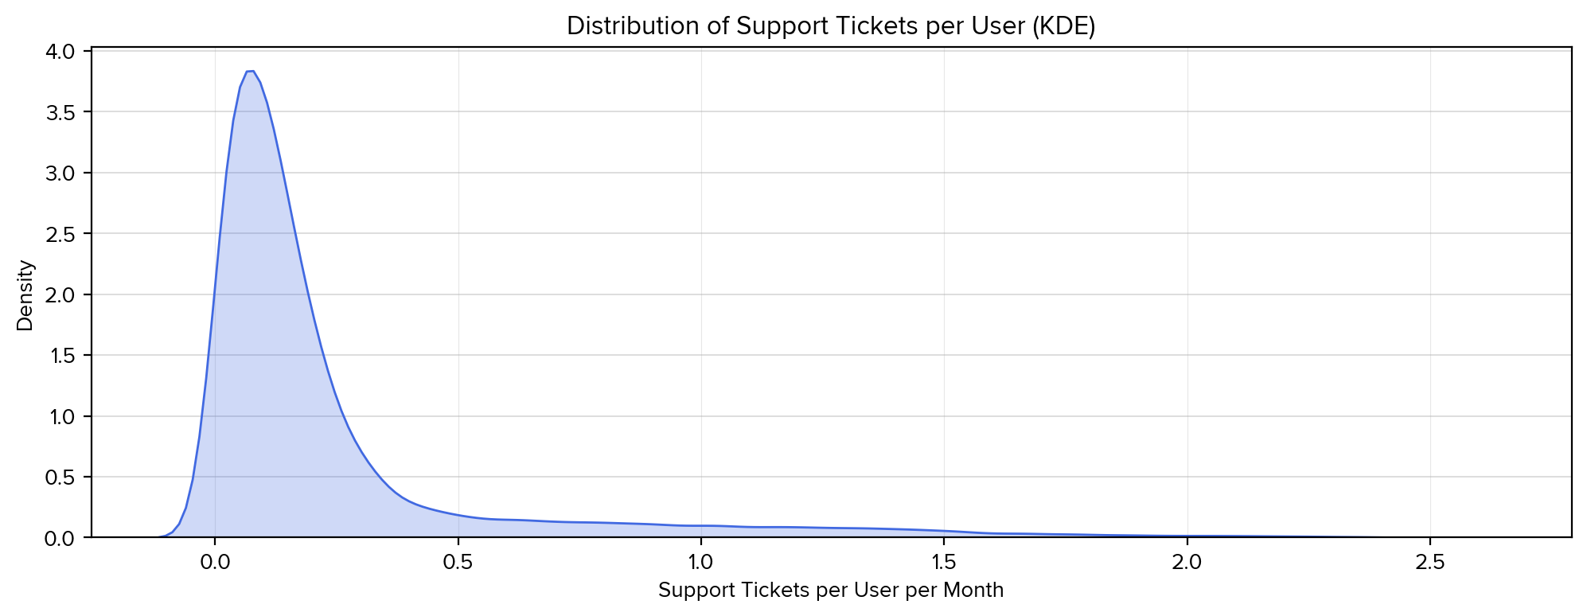
Task: Select the y-axis tick label 2.0
Action: [62, 295]
